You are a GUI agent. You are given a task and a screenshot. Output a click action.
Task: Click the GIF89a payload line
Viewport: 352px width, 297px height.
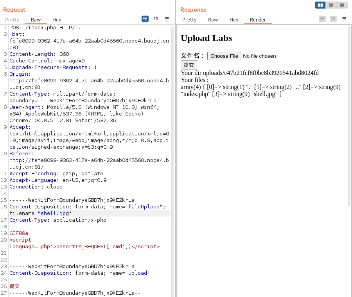(x=19, y=233)
